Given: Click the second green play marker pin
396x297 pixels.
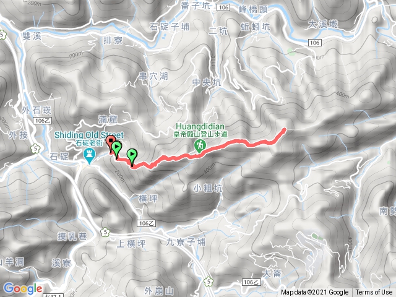Looking at the screenshot, I should (x=132, y=157).
